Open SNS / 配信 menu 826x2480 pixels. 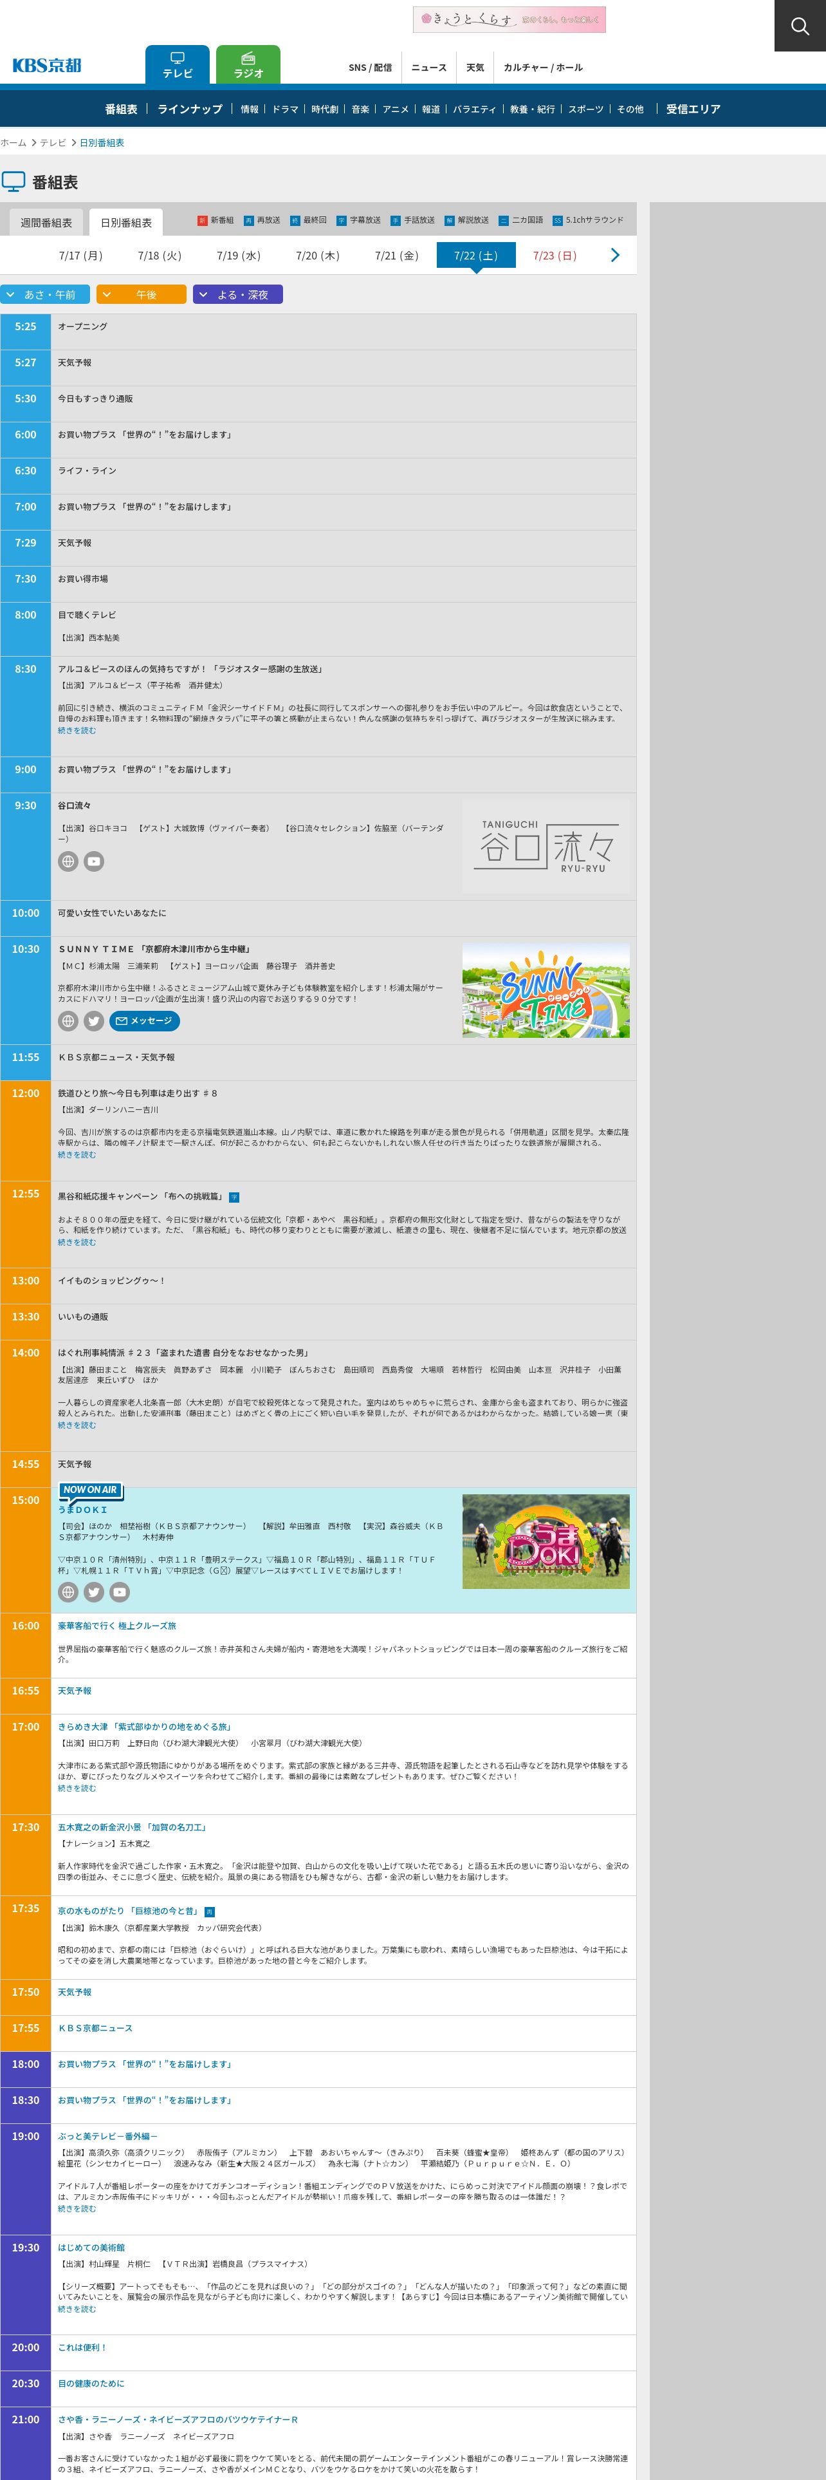[370, 68]
